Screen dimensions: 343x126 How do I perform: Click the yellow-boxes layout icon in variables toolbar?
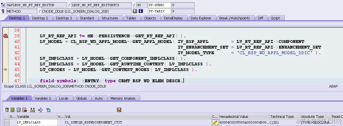33,110
